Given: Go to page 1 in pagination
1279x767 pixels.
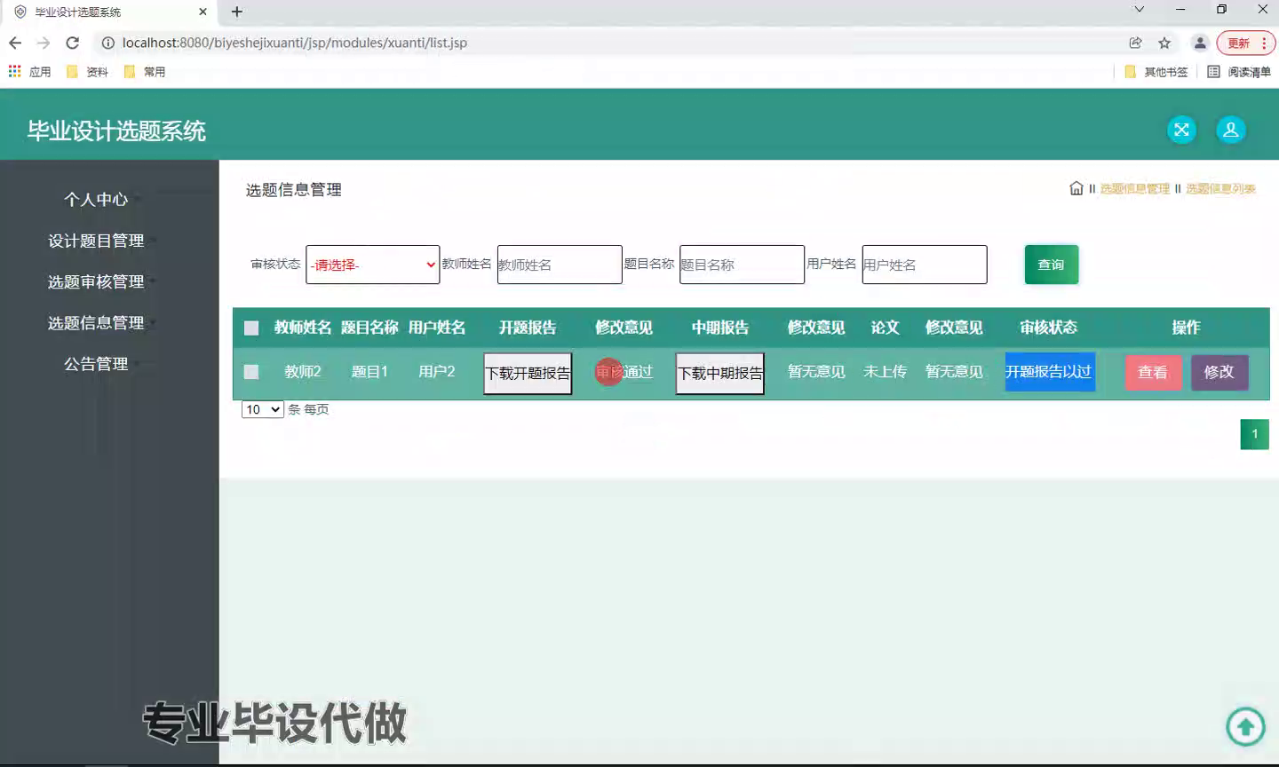Looking at the screenshot, I should (x=1254, y=434).
